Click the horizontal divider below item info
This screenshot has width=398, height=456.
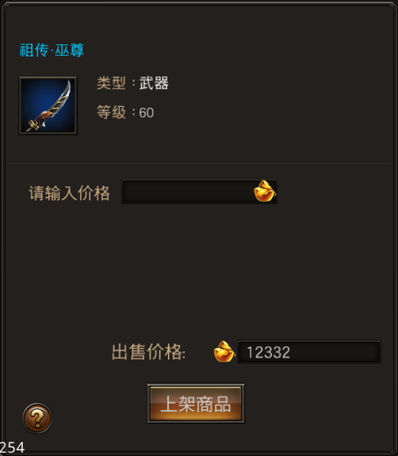click(x=199, y=163)
